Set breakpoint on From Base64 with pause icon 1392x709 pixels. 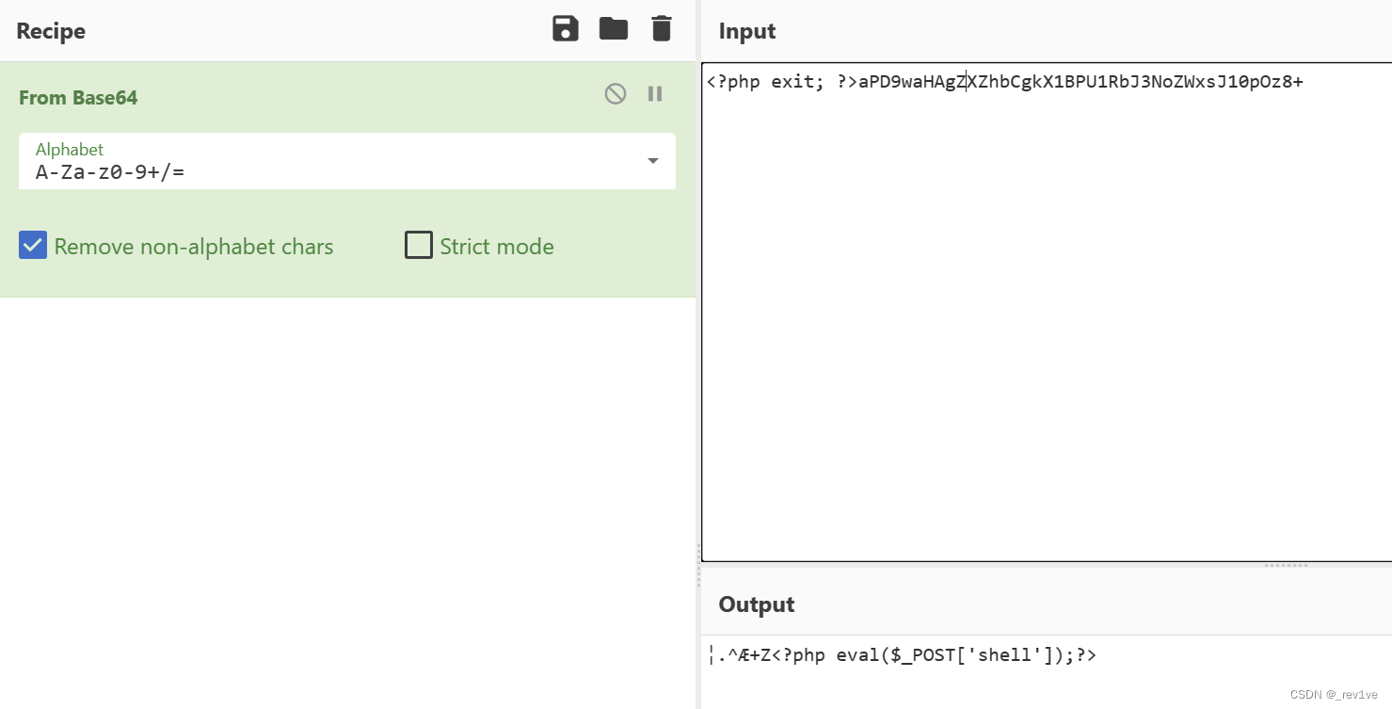tap(655, 93)
